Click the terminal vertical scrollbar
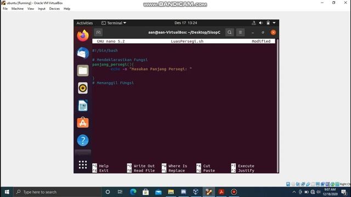Image resolution: width=351 pixels, height=197 pixels. tap(278, 106)
